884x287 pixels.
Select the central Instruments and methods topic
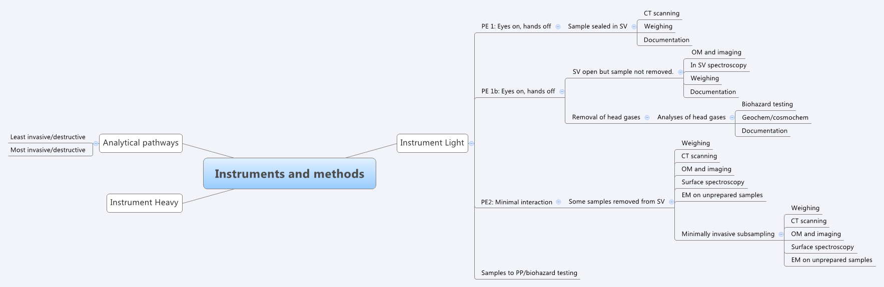(x=290, y=174)
